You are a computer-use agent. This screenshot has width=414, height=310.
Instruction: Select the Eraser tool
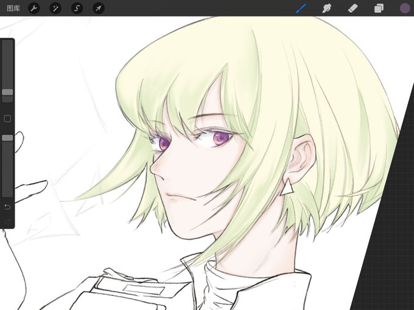tap(353, 9)
